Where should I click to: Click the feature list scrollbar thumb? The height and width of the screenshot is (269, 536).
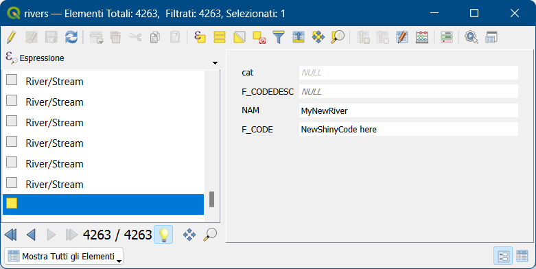(211, 199)
